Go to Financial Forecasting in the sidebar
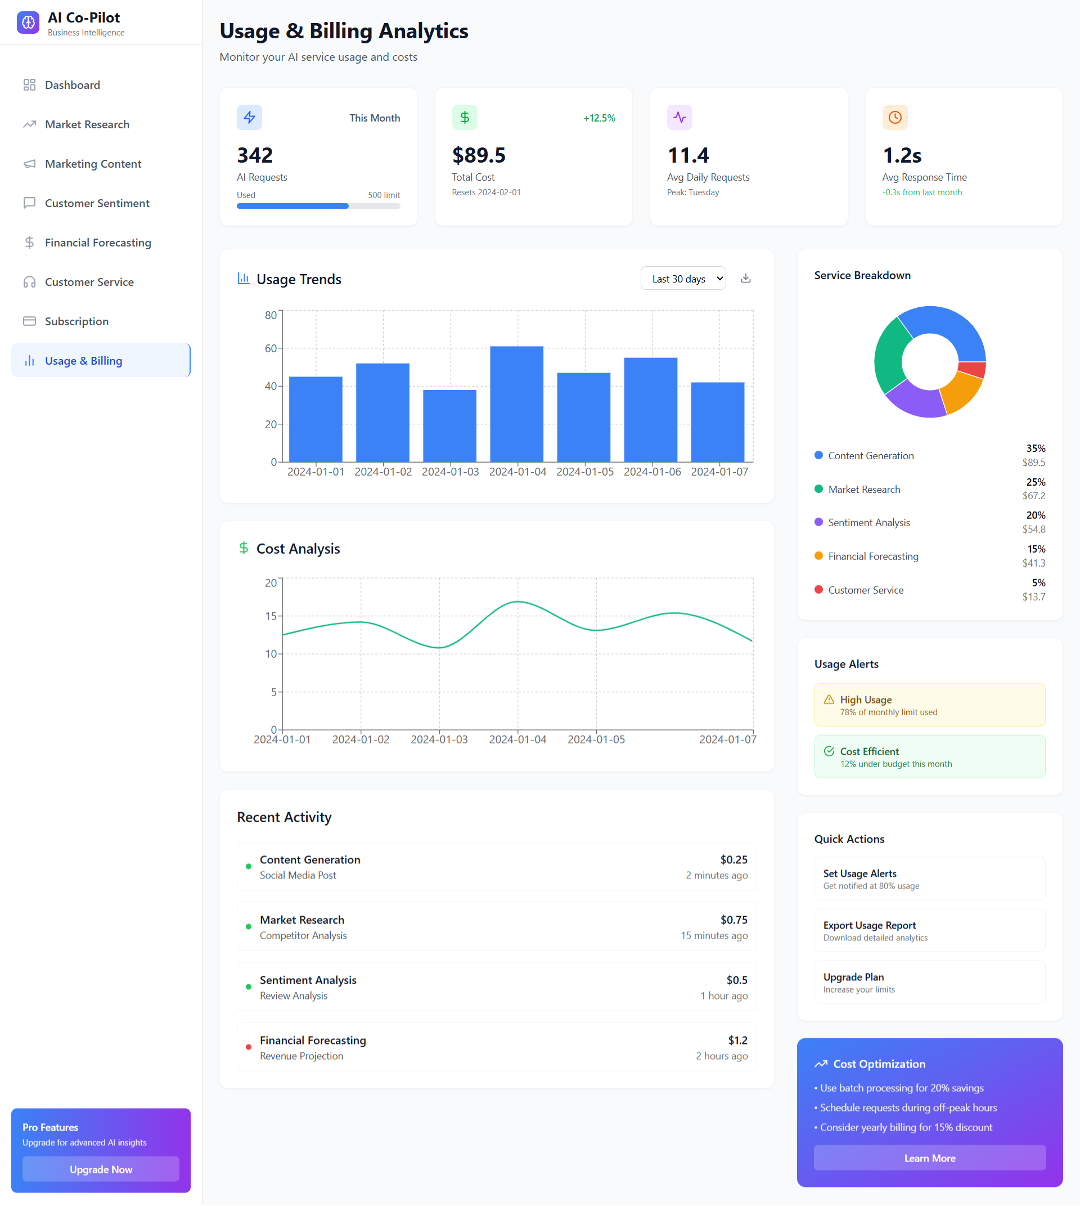The width and height of the screenshot is (1080, 1206). coord(101,243)
